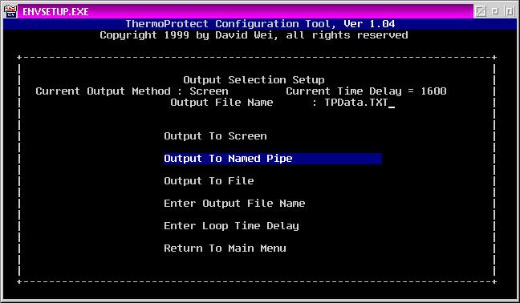The image size is (520, 303).
Task: Click the Output Selection Setup heading
Action: click(x=254, y=80)
